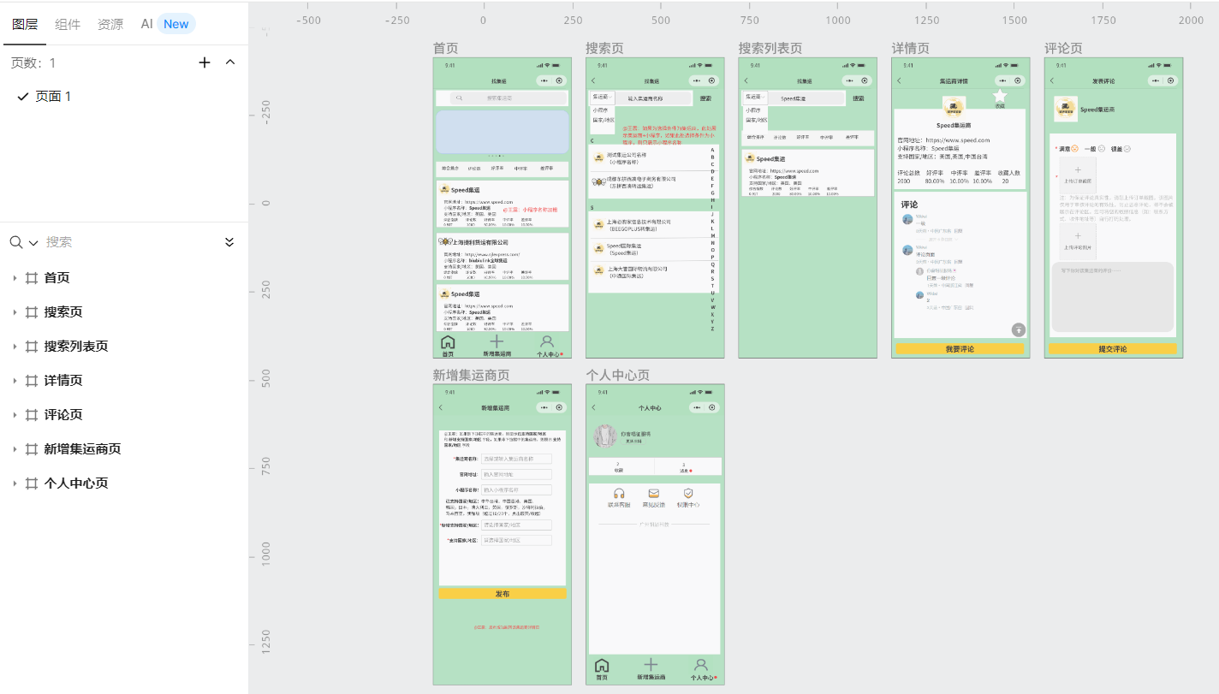The image size is (1219, 694).
Task: Click back arrow in 搜索页 frame header
Action: pos(592,80)
